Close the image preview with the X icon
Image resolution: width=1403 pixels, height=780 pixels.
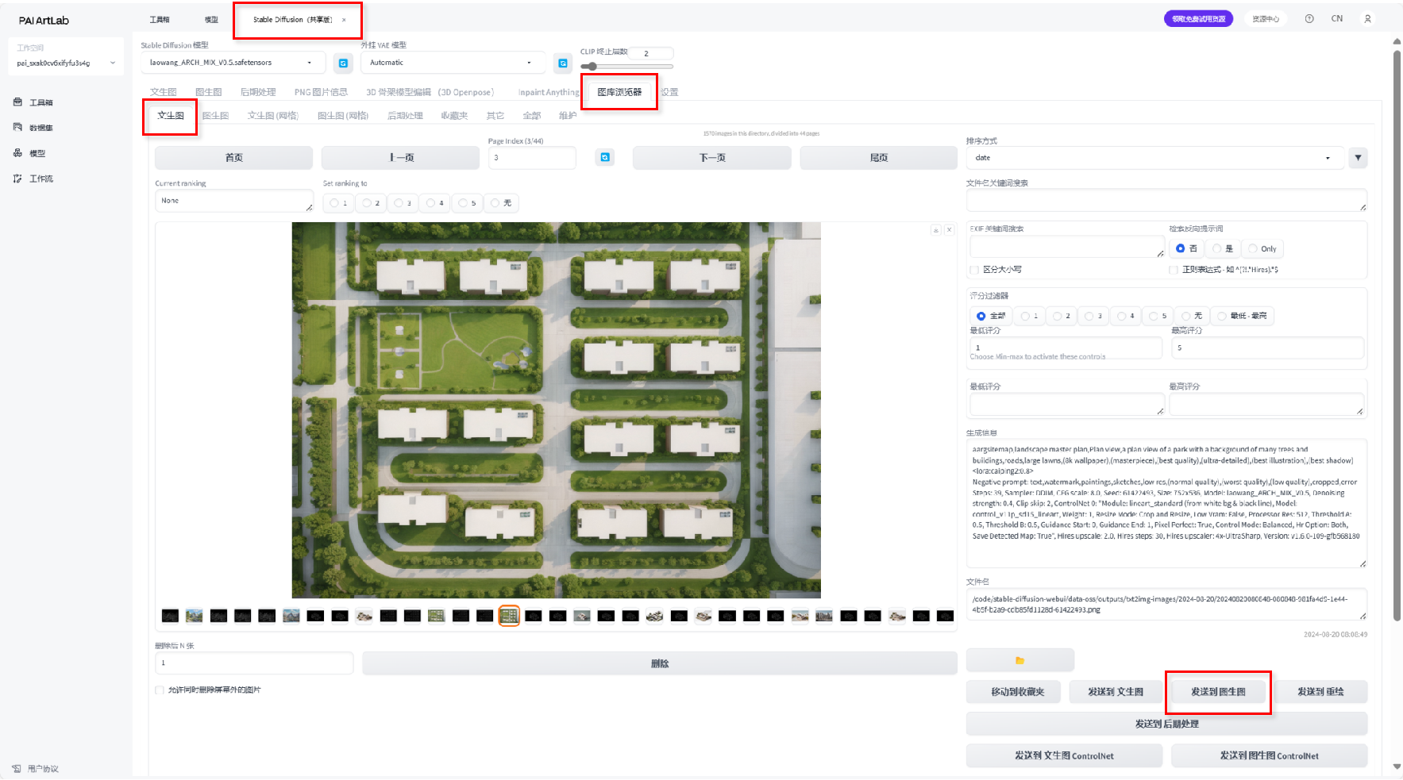point(949,230)
